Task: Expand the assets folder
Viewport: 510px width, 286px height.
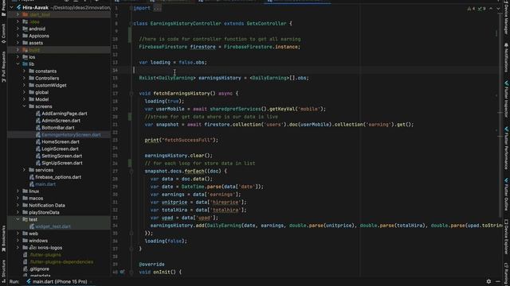Action: pyautogui.click(x=18, y=43)
